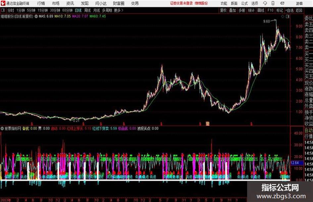Click the 多股 toolbar button
This screenshot has height=202, width=313.
click(x=242, y=10)
